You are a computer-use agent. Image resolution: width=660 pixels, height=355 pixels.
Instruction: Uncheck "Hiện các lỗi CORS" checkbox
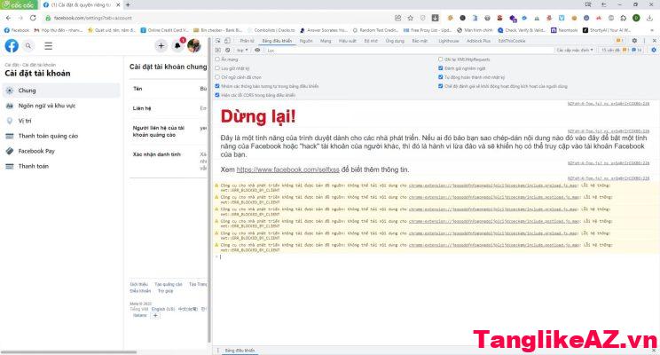218,94
